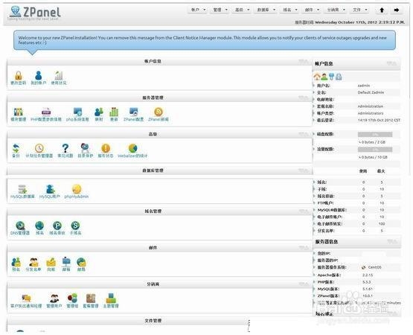Open the Webalizer statistics pie icon
This screenshot has height=335, width=413.
[x=132, y=148]
